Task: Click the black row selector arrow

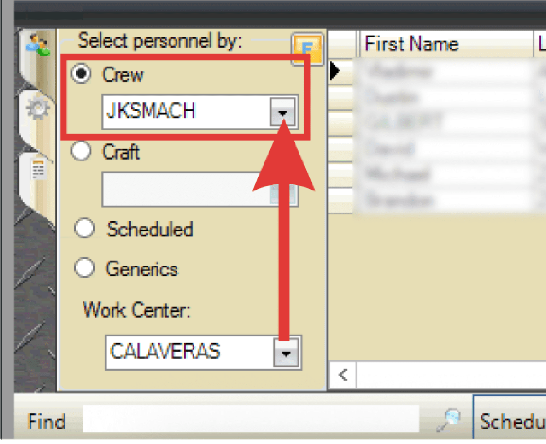Action: 335,71
